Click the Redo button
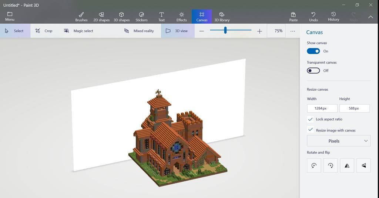 pos(353,17)
